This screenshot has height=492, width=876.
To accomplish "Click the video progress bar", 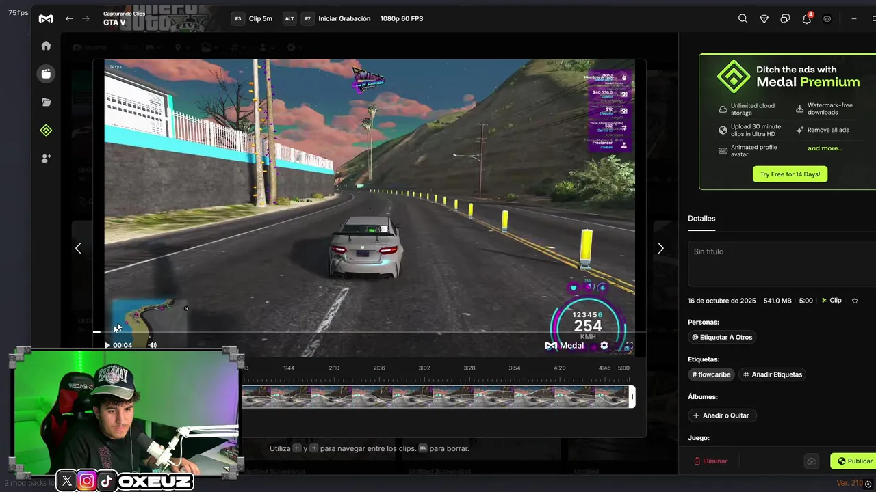I will pyautogui.click(x=370, y=332).
